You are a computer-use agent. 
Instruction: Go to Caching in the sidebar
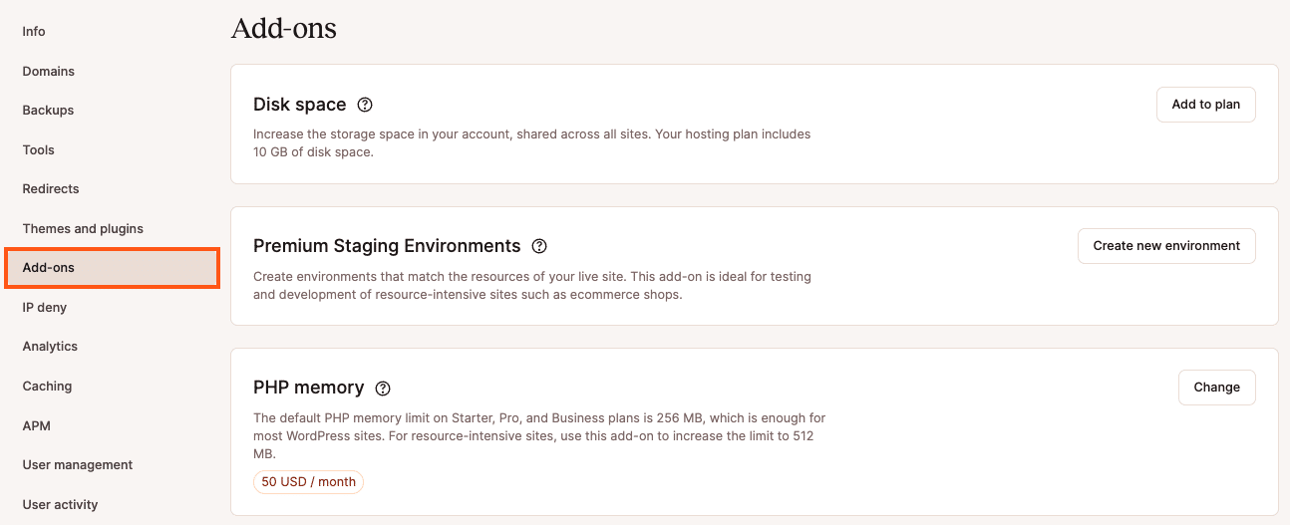(x=47, y=387)
